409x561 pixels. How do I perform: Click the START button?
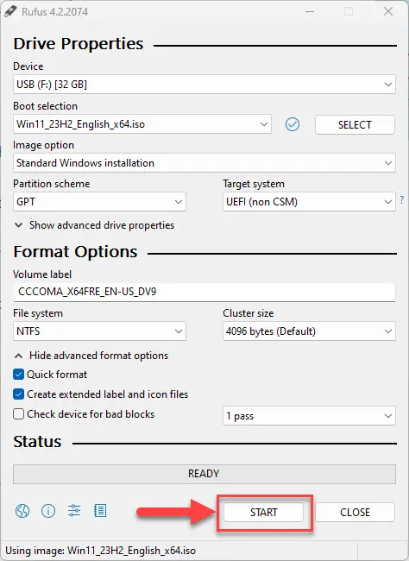tap(264, 513)
